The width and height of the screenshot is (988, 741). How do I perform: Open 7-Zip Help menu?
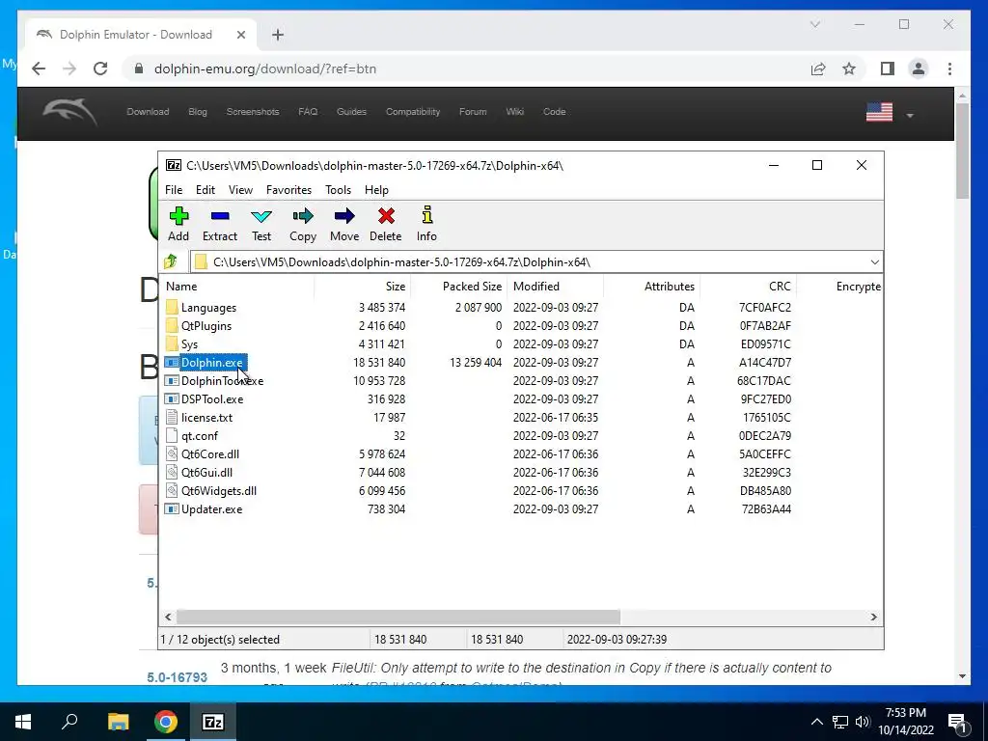376,190
